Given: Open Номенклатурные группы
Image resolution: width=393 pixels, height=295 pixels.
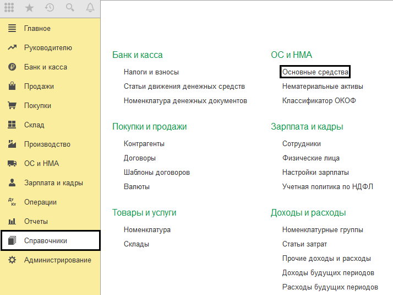Looking at the screenshot, I should (x=323, y=230).
